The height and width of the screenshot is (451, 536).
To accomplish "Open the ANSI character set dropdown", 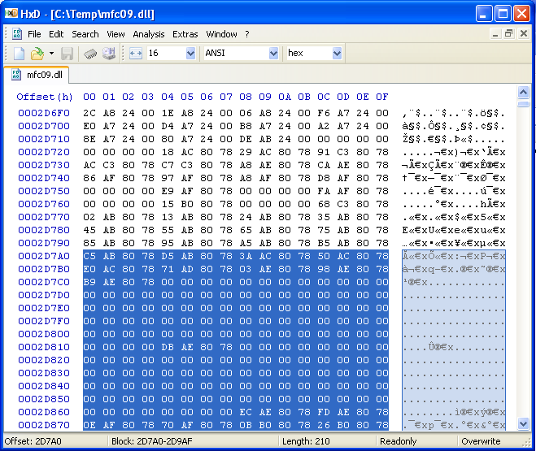I will point(273,54).
